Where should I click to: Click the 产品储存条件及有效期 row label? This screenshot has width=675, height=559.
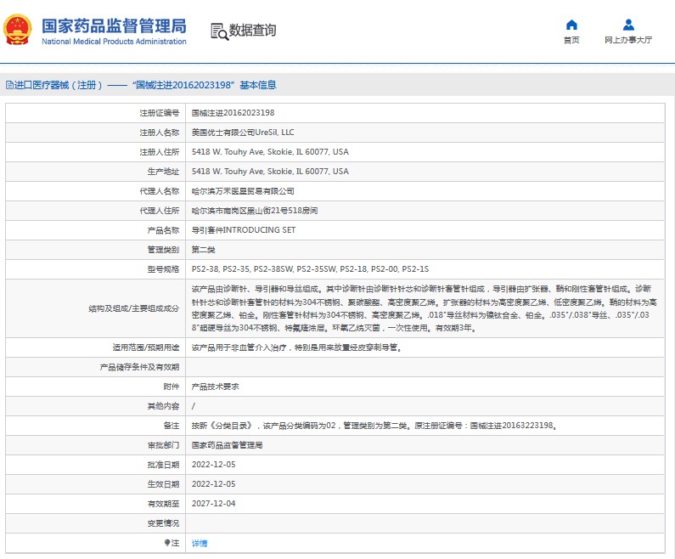139,367
